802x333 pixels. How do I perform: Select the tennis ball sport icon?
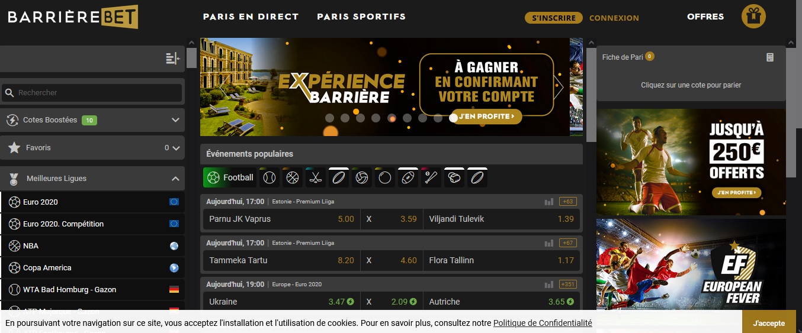pyautogui.click(x=270, y=177)
